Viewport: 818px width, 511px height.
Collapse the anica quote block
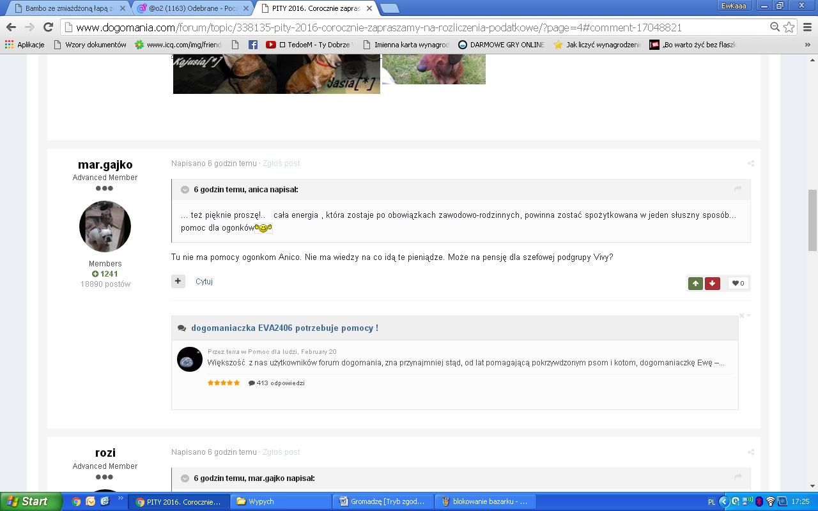point(185,190)
